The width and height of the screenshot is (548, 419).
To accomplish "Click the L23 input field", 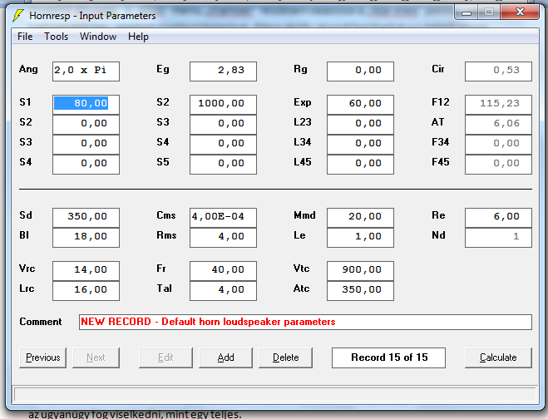I will click(x=360, y=124).
